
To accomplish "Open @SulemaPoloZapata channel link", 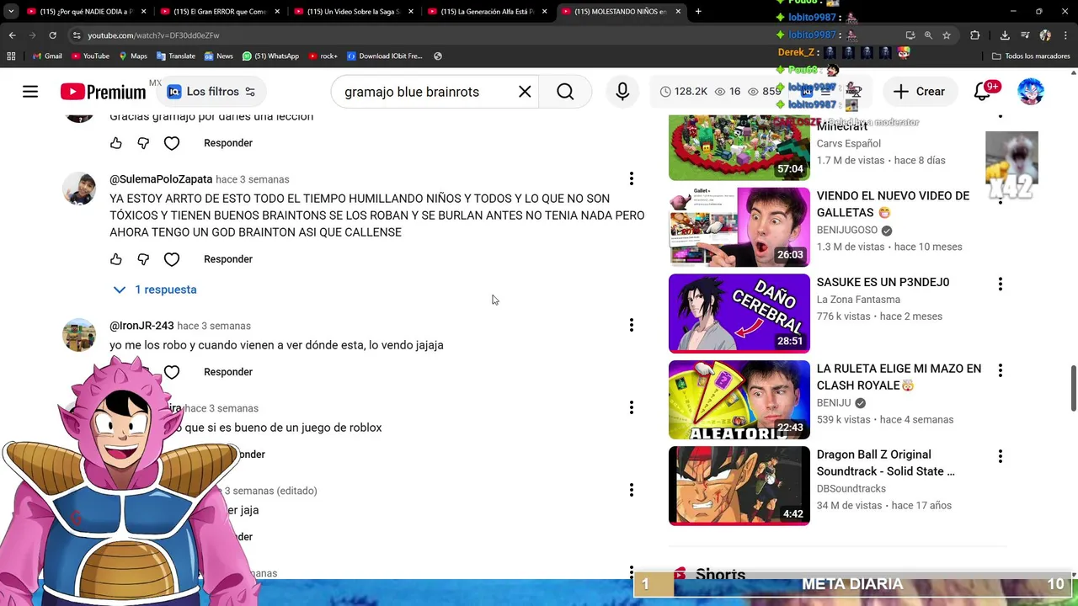I will click(x=161, y=179).
